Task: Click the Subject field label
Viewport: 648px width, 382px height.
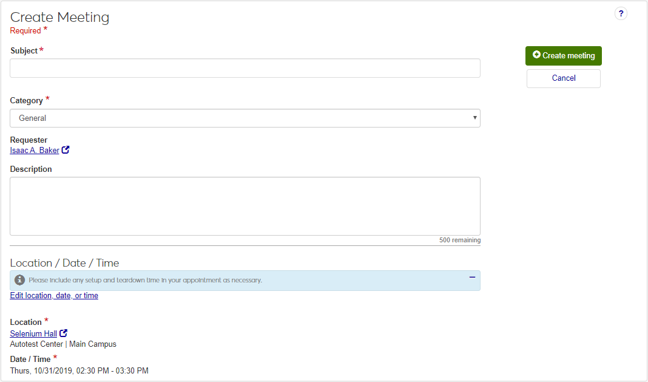Action: 24,51
